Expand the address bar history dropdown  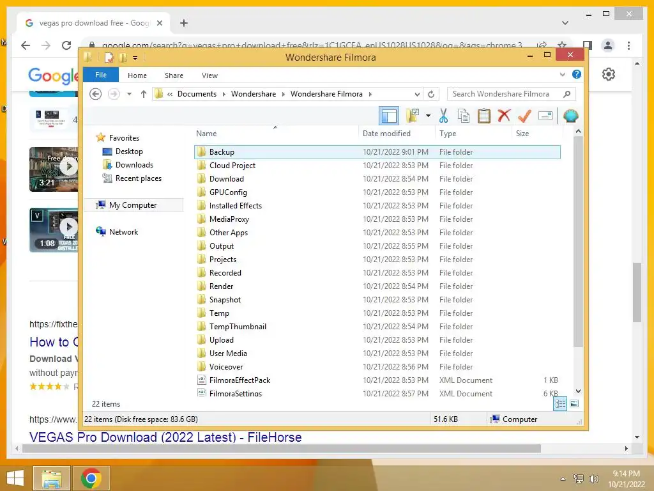(417, 94)
